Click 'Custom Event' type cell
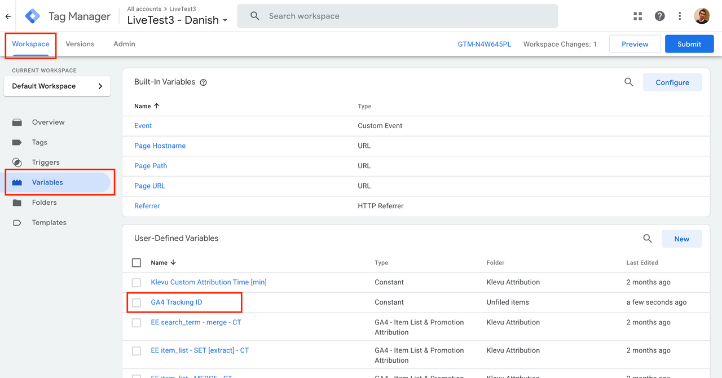 [x=380, y=126]
